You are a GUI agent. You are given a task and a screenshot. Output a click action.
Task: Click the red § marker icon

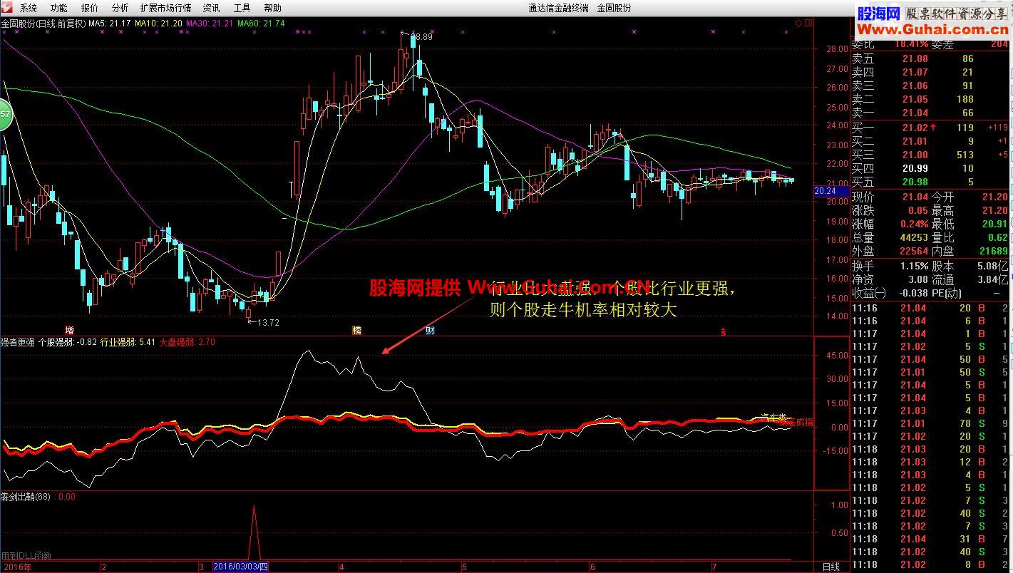pyautogui.click(x=723, y=331)
